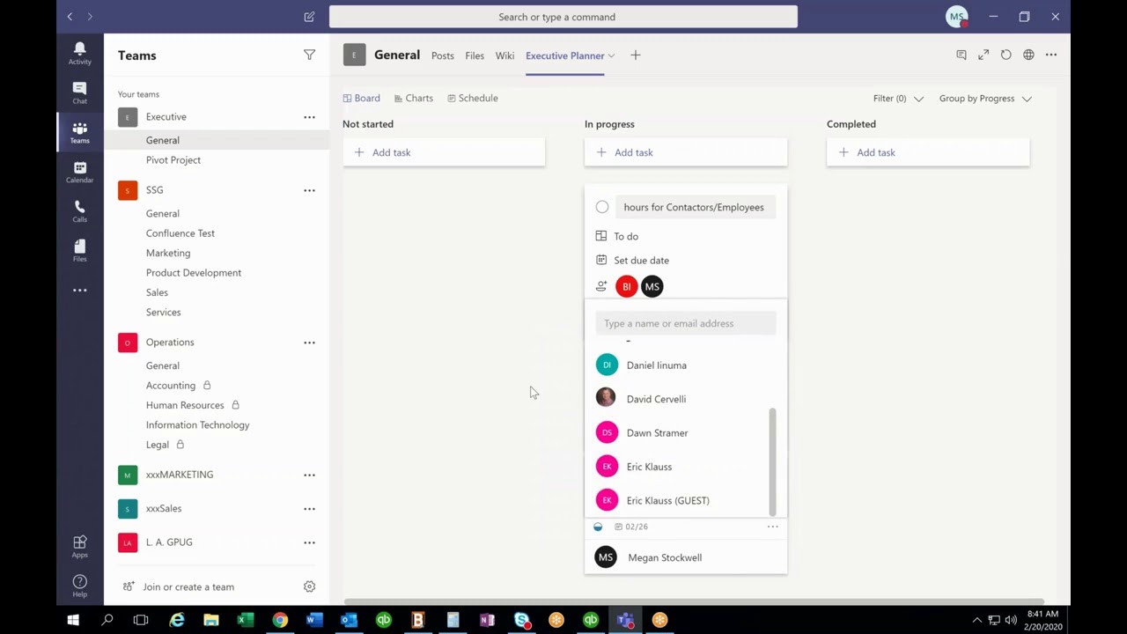The height and width of the screenshot is (634, 1127).
Task: Expand the tab to full view
Action: coord(983,55)
